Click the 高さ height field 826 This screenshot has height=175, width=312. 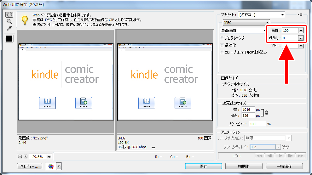[248, 116]
